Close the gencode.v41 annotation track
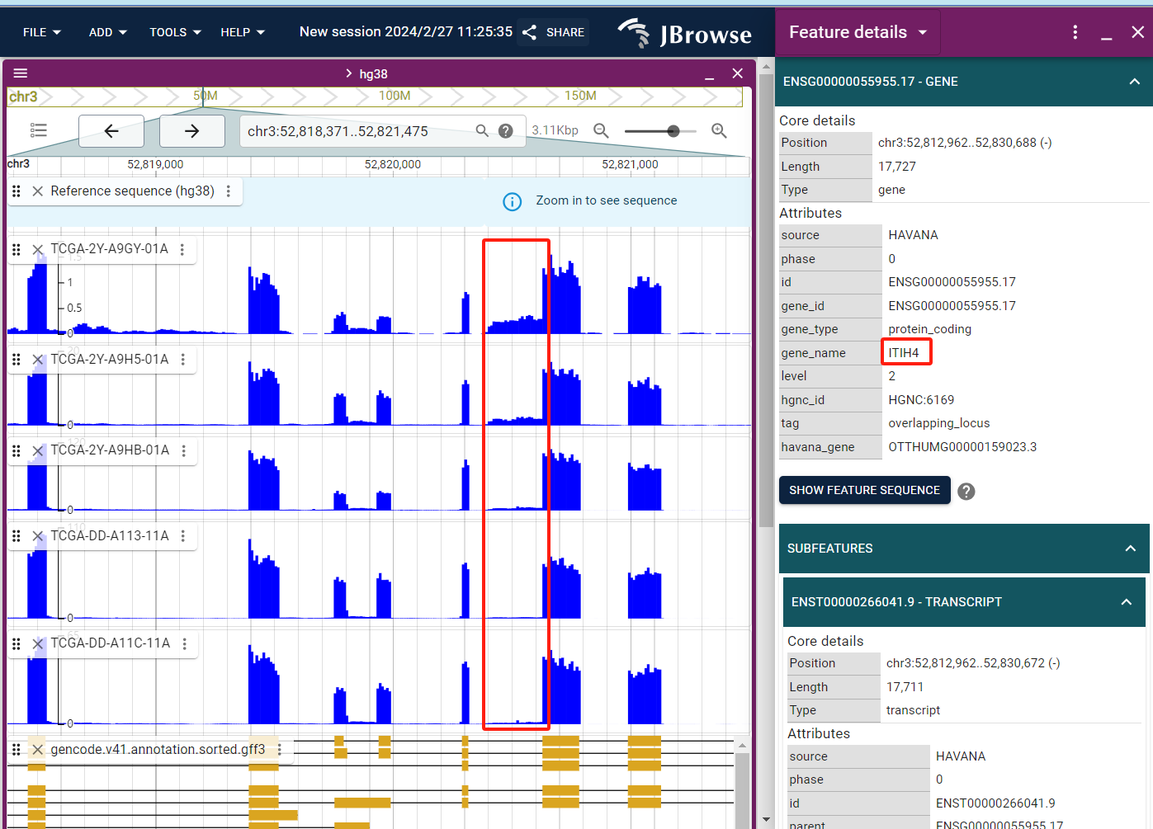Image resolution: width=1153 pixels, height=829 pixels. click(38, 750)
